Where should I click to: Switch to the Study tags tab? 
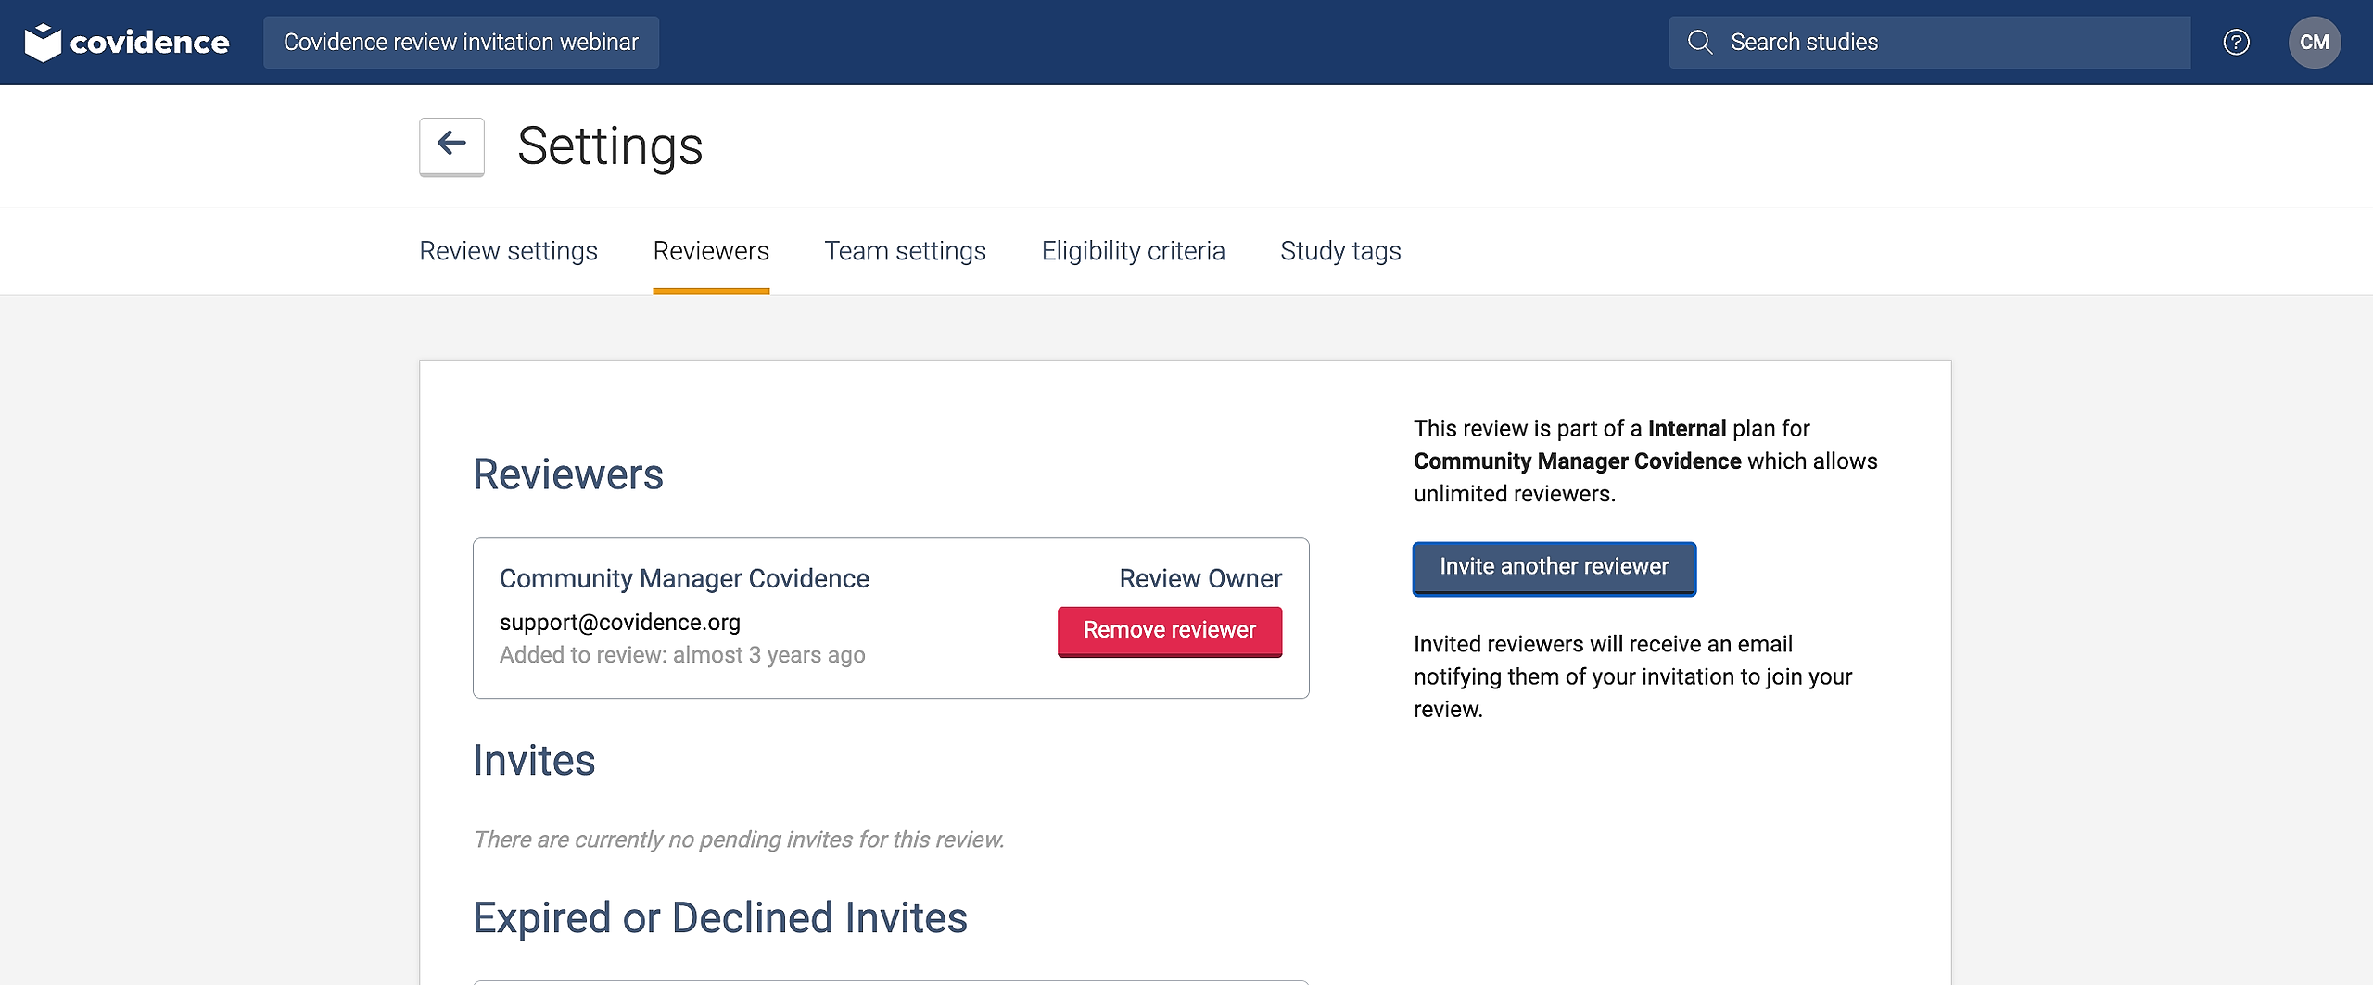(x=1340, y=251)
